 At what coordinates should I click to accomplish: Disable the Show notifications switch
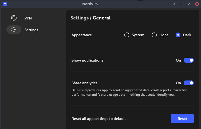tap(188, 60)
